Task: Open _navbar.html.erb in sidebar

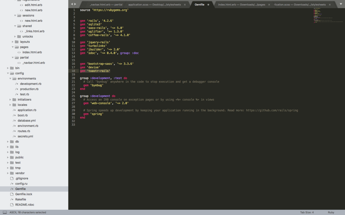Action: [33, 63]
